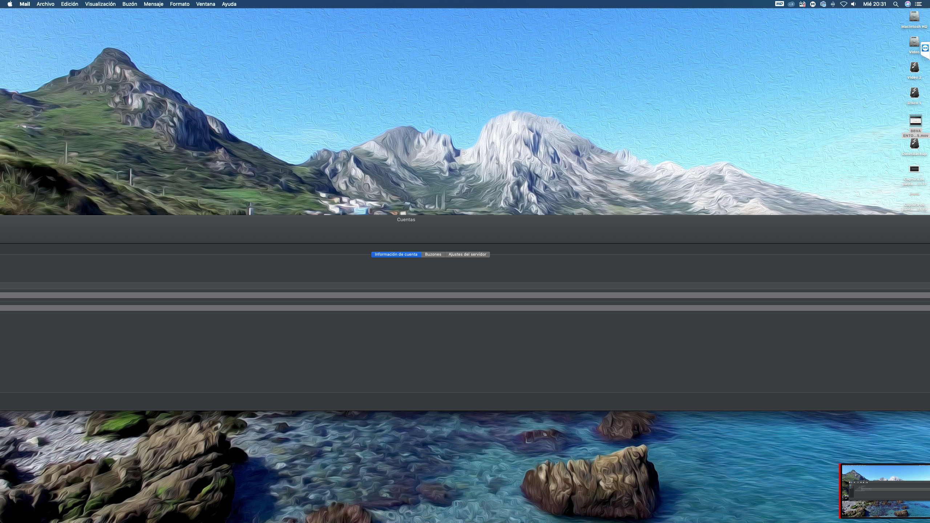This screenshot has width=930, height=523.
Task: Open the Apple menu
Action: coord(10,4)
